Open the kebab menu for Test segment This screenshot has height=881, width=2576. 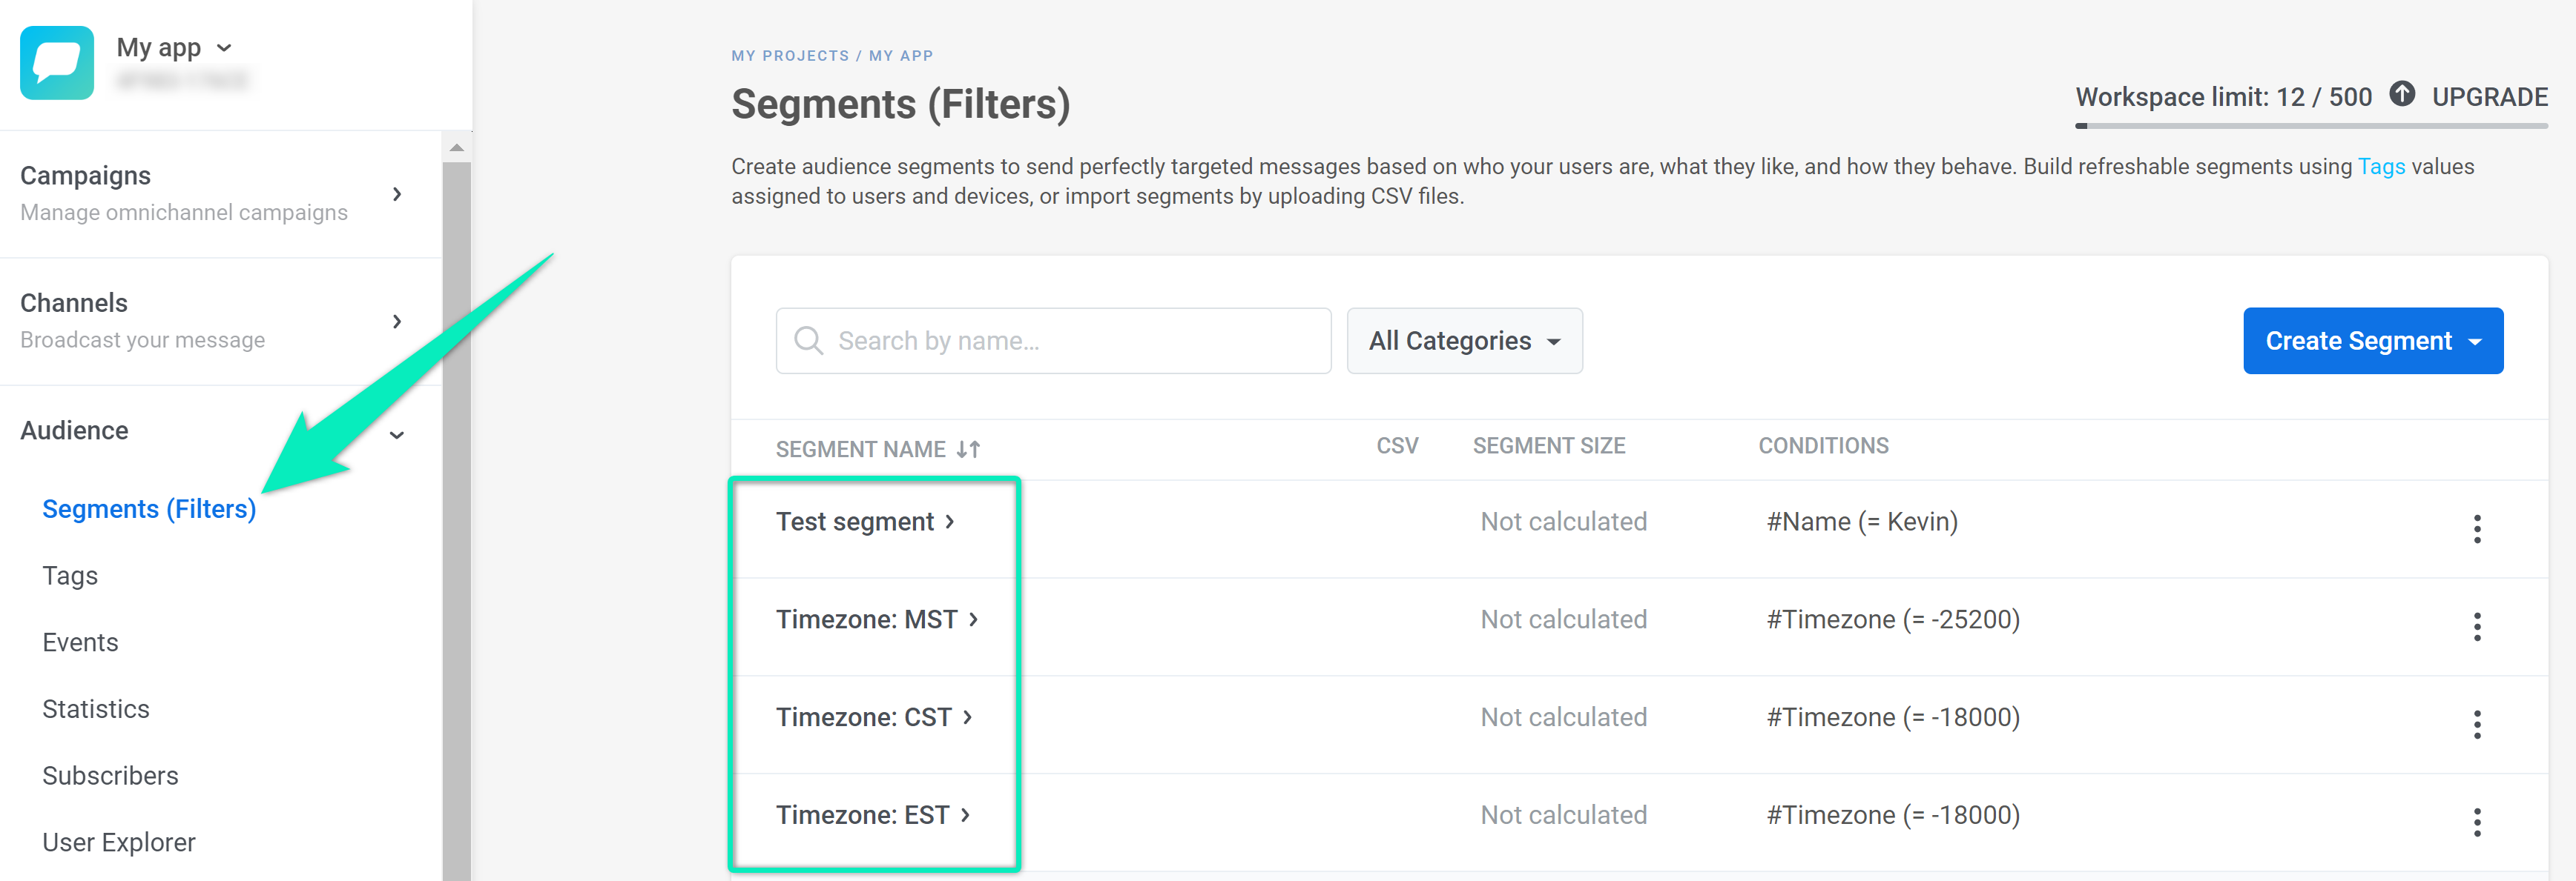coord(2476,528)
